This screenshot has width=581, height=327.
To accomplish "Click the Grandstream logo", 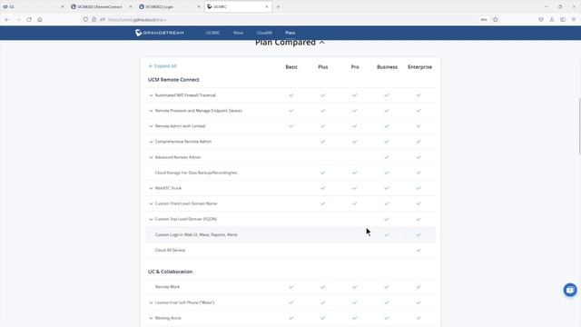I will [160, 33].
